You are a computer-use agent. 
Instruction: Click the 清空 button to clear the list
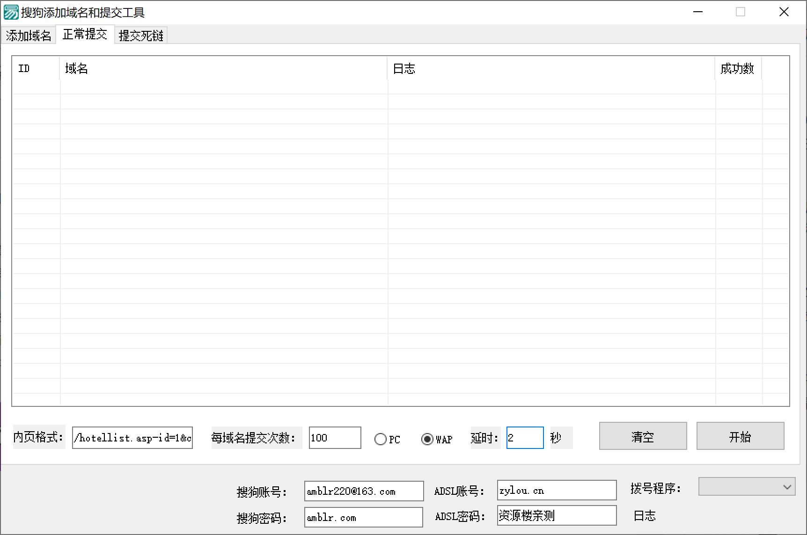(x=643, y=436)
